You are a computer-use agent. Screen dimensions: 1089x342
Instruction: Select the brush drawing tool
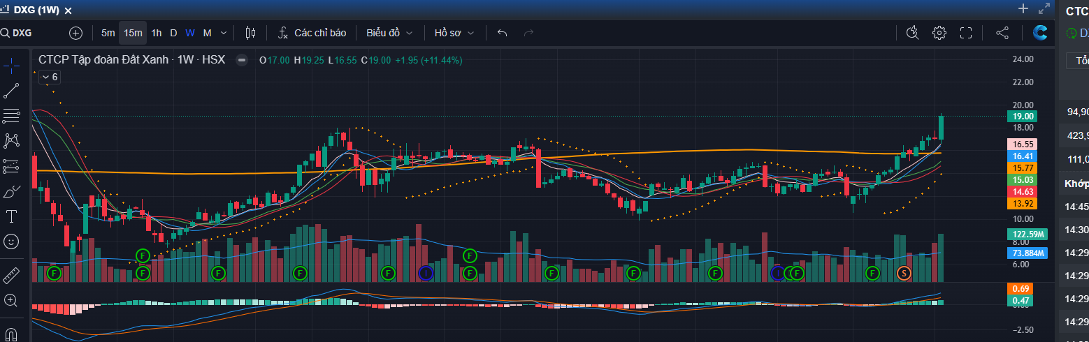click(11, 191)
